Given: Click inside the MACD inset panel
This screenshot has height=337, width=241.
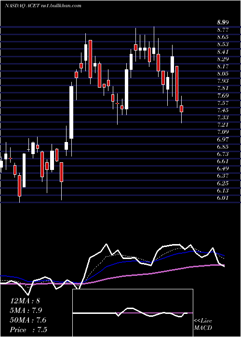Looking at the screenshot, I should point(133,313).
